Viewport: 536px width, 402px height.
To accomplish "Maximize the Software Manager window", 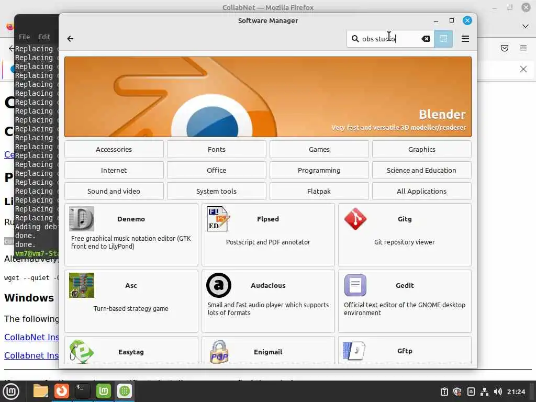I will click(x=452, y=20).
